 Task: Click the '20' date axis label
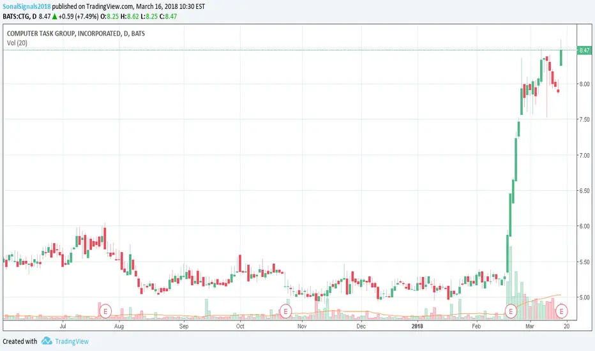click(x=566, y=326)
